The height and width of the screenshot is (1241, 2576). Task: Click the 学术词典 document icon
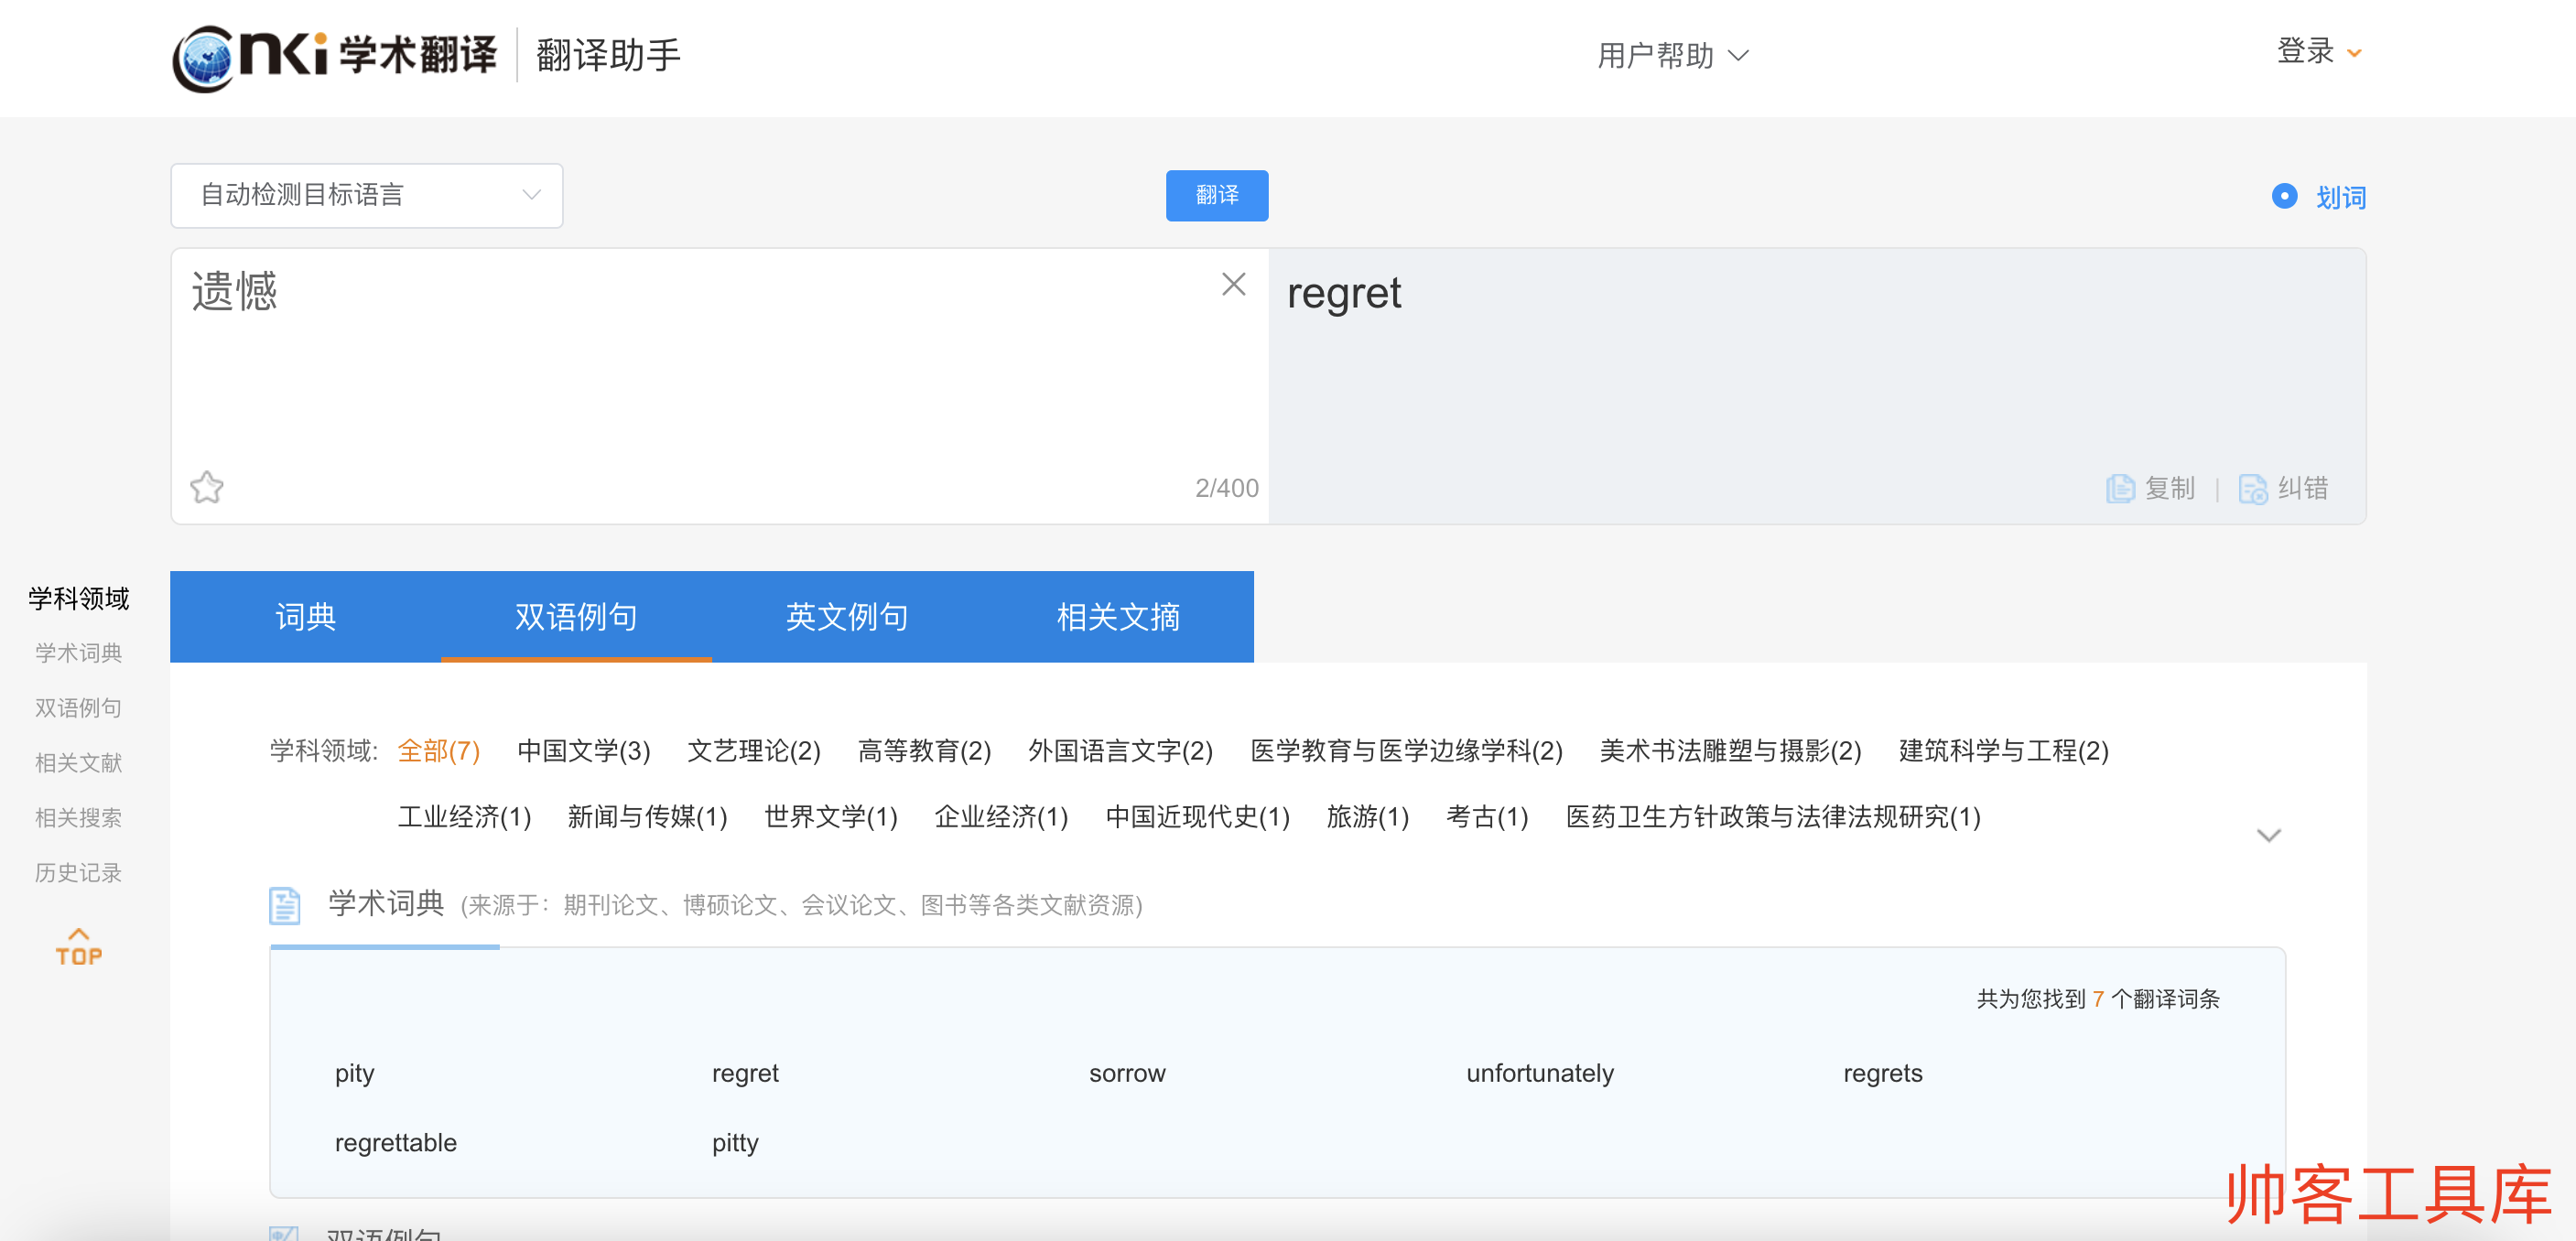pos(285,904)
